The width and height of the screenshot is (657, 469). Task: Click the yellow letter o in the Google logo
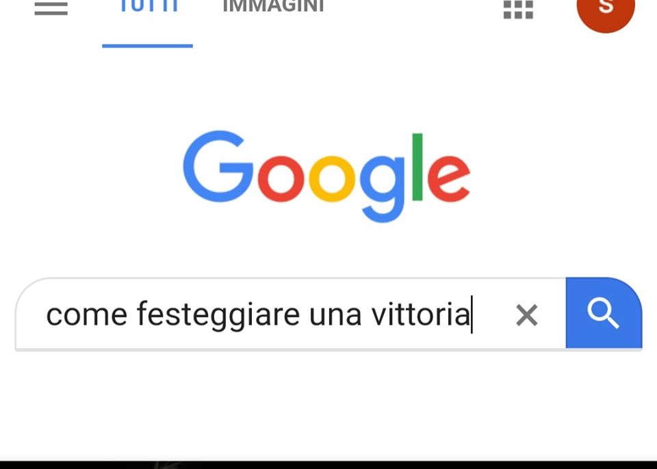[332, 179]
